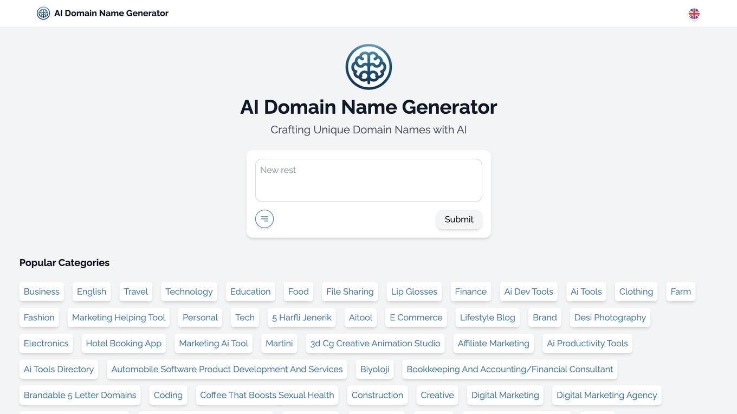Viewport: 737px width, 414px height.
Task: Select the Ai Tools Directory category
Action: (59, 370)
